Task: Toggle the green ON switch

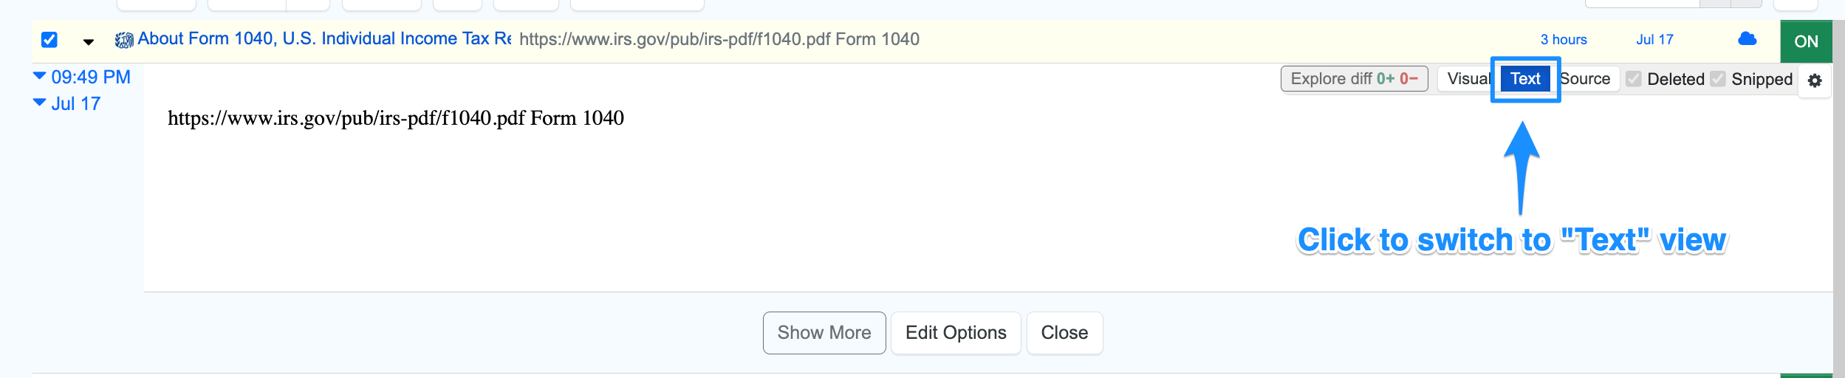Action: (x=1806, y=41)
